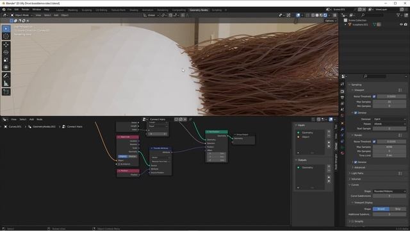Switch to the Layout workspace tab
Image resolution: width=410 pixels, height=231 pixels.
[x=60, y=10]
